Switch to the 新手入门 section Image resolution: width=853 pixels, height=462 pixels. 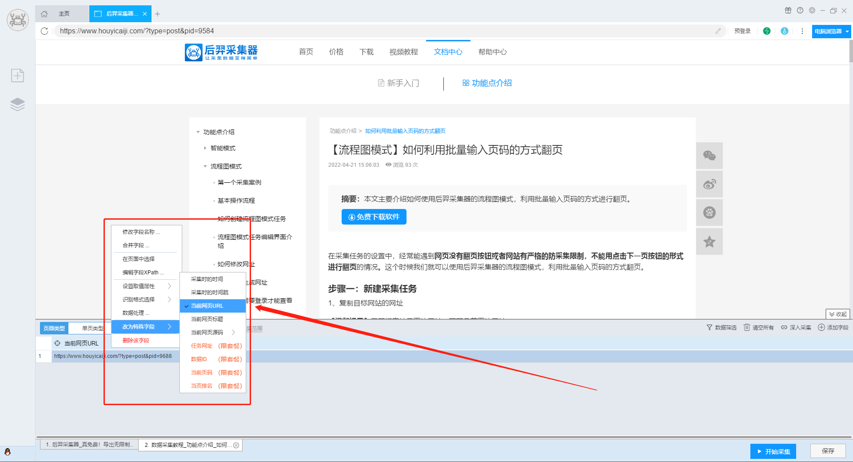point(398,83)
